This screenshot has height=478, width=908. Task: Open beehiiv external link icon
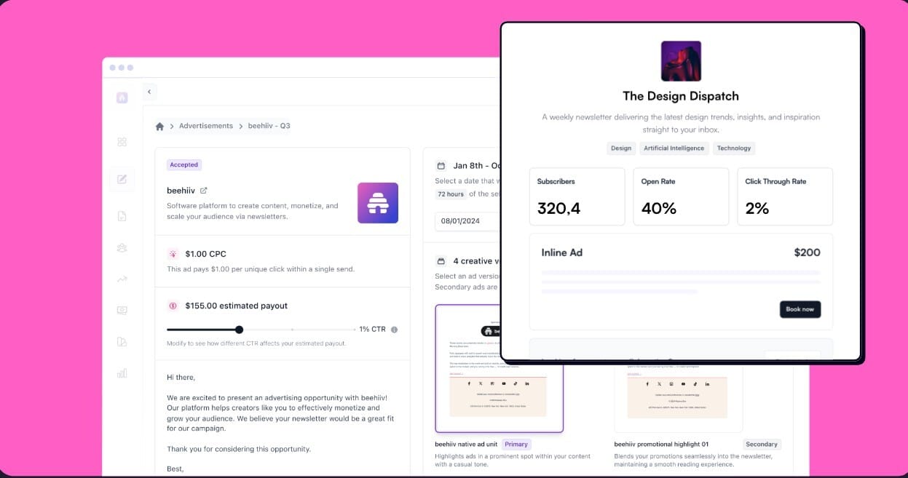coord(204,191)
